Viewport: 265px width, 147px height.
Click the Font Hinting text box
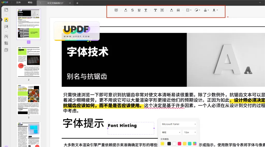coord(131,128)
